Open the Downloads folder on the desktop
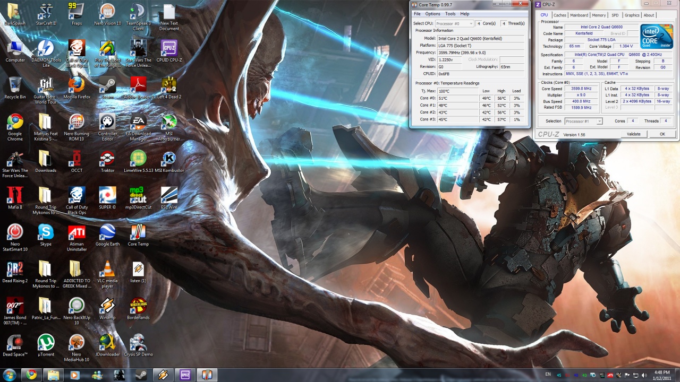Screen dimensions: 680x382 (46, 162)
